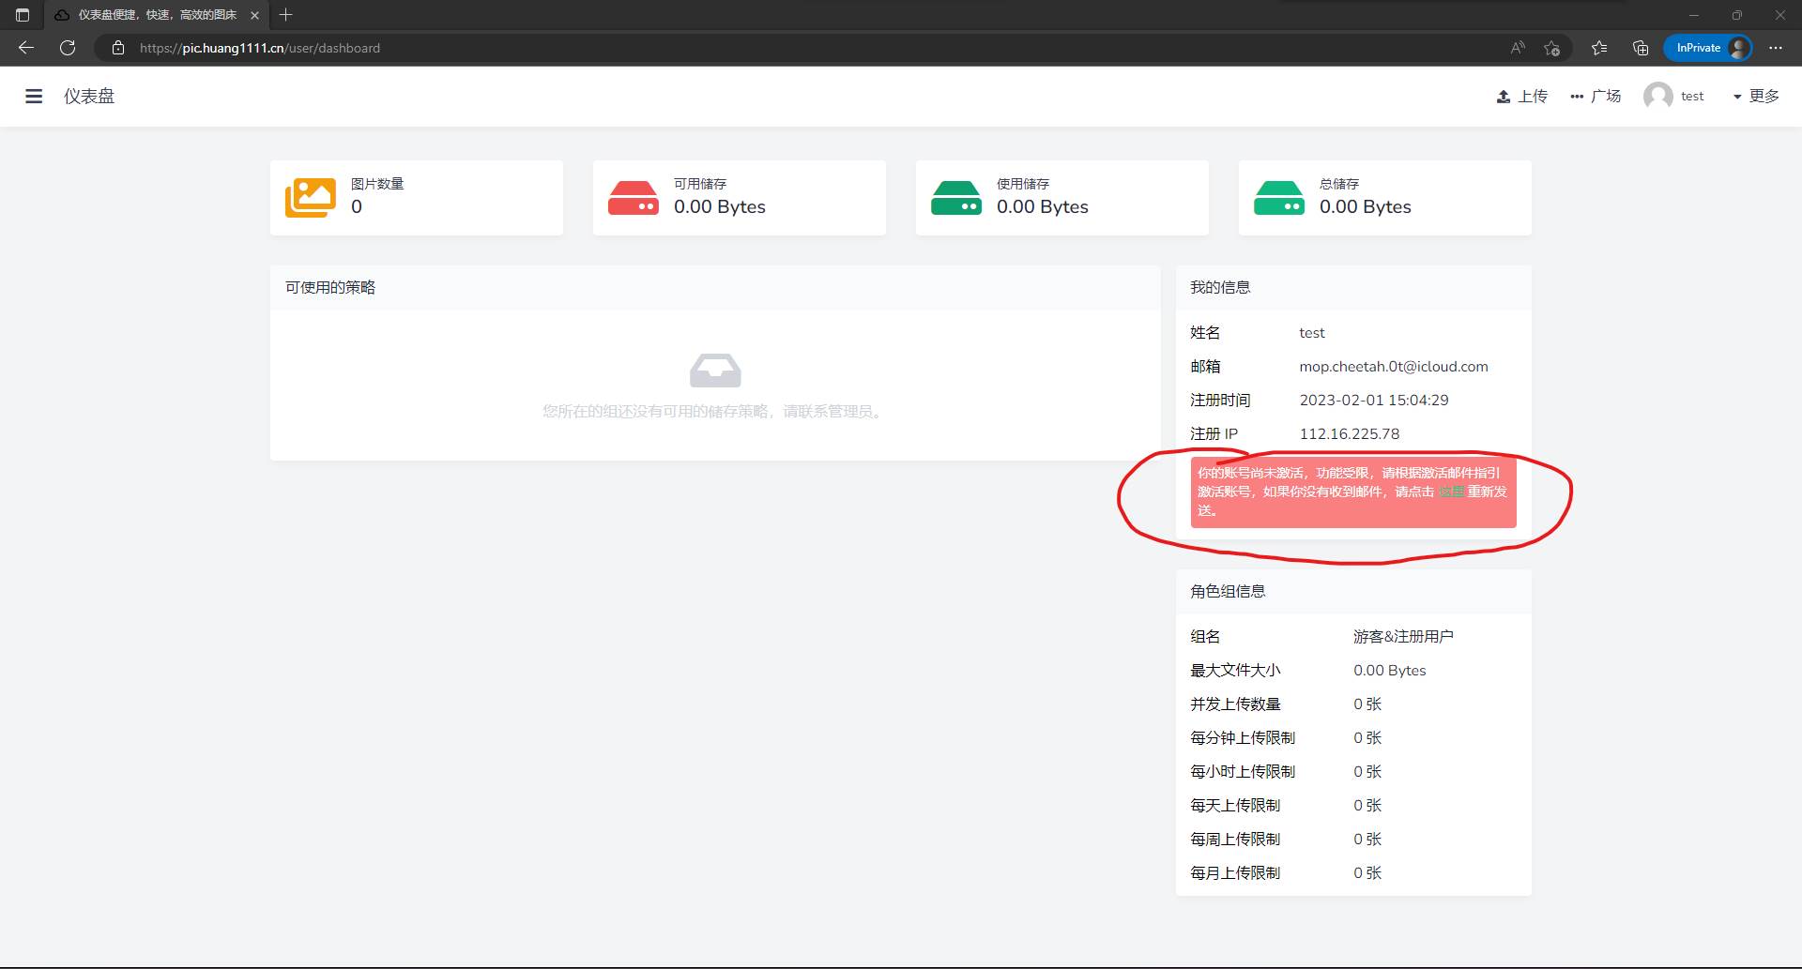
Task: Click the address bar URL field
Action: point(751,48)
